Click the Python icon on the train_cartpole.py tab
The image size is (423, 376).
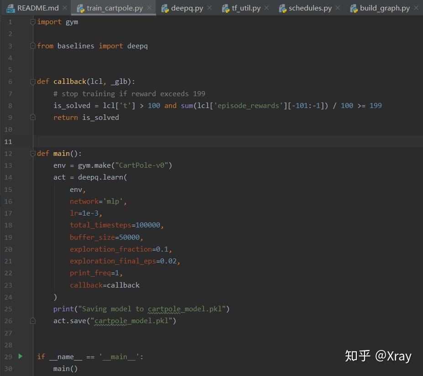click(x=80, y=8)
